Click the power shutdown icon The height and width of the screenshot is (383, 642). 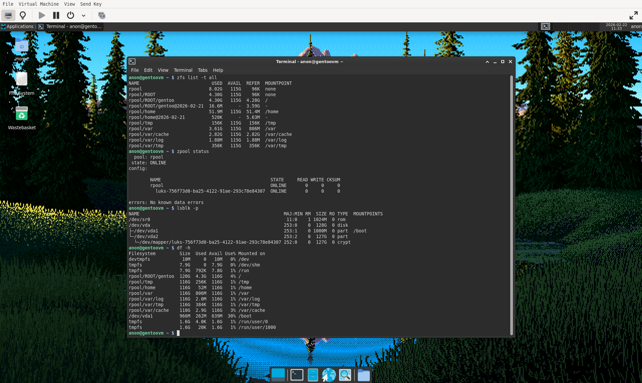pyautogui.click(x=70, y=15)
